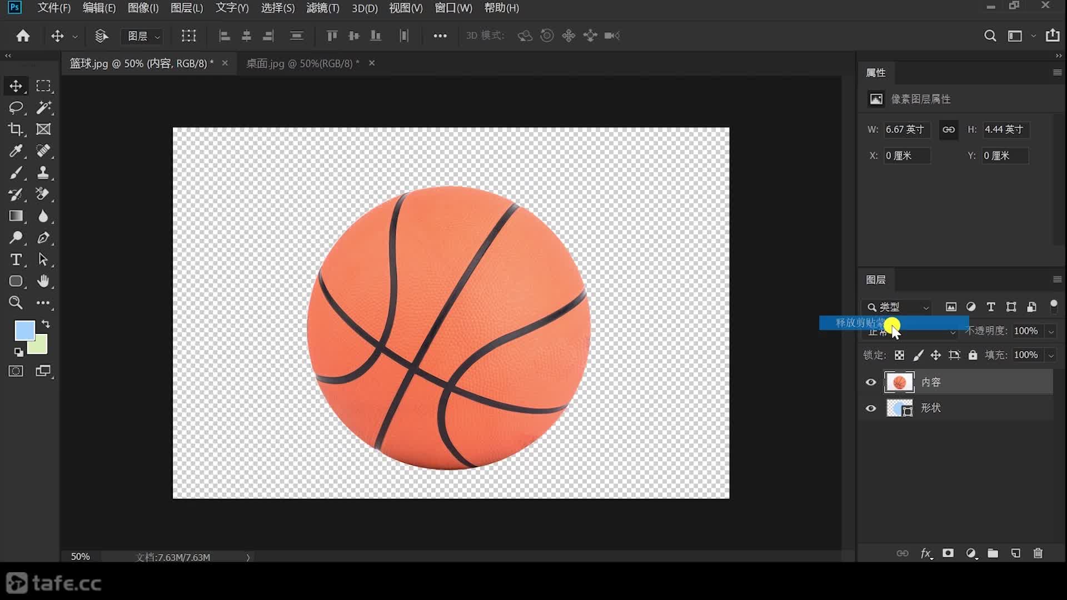1067x600 pixels.
Task: Click the Home icon in options bar
Action: [x=23, y=36]
